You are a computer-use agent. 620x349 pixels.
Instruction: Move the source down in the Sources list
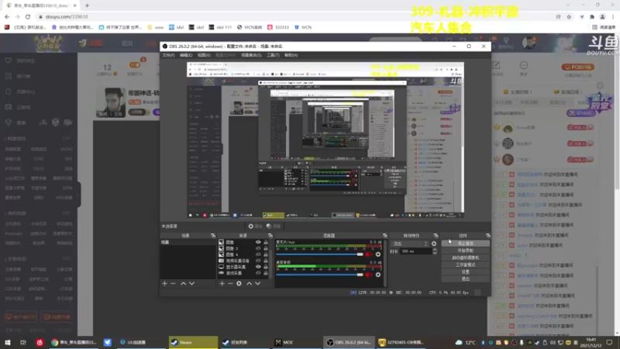pos(258,284)
